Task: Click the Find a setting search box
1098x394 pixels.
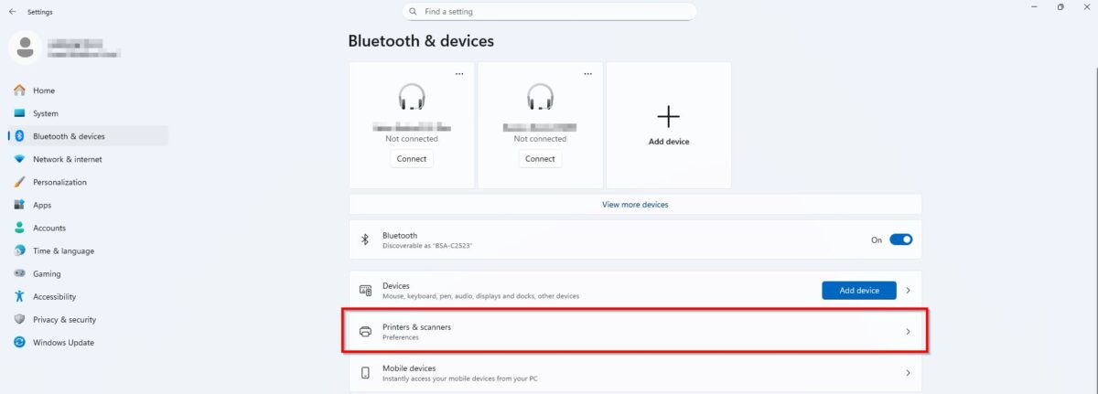Action: tap(549, 12)
